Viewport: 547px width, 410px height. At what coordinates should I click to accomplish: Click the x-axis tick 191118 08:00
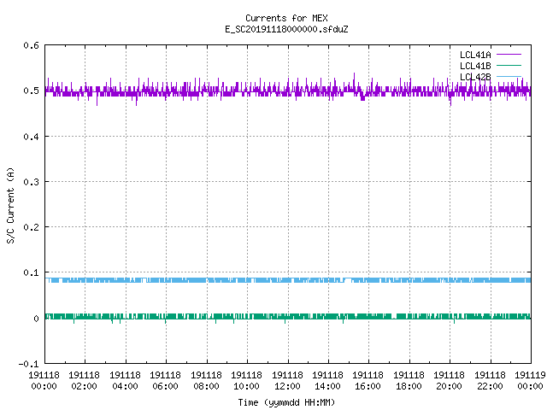(x=206, y=381)
